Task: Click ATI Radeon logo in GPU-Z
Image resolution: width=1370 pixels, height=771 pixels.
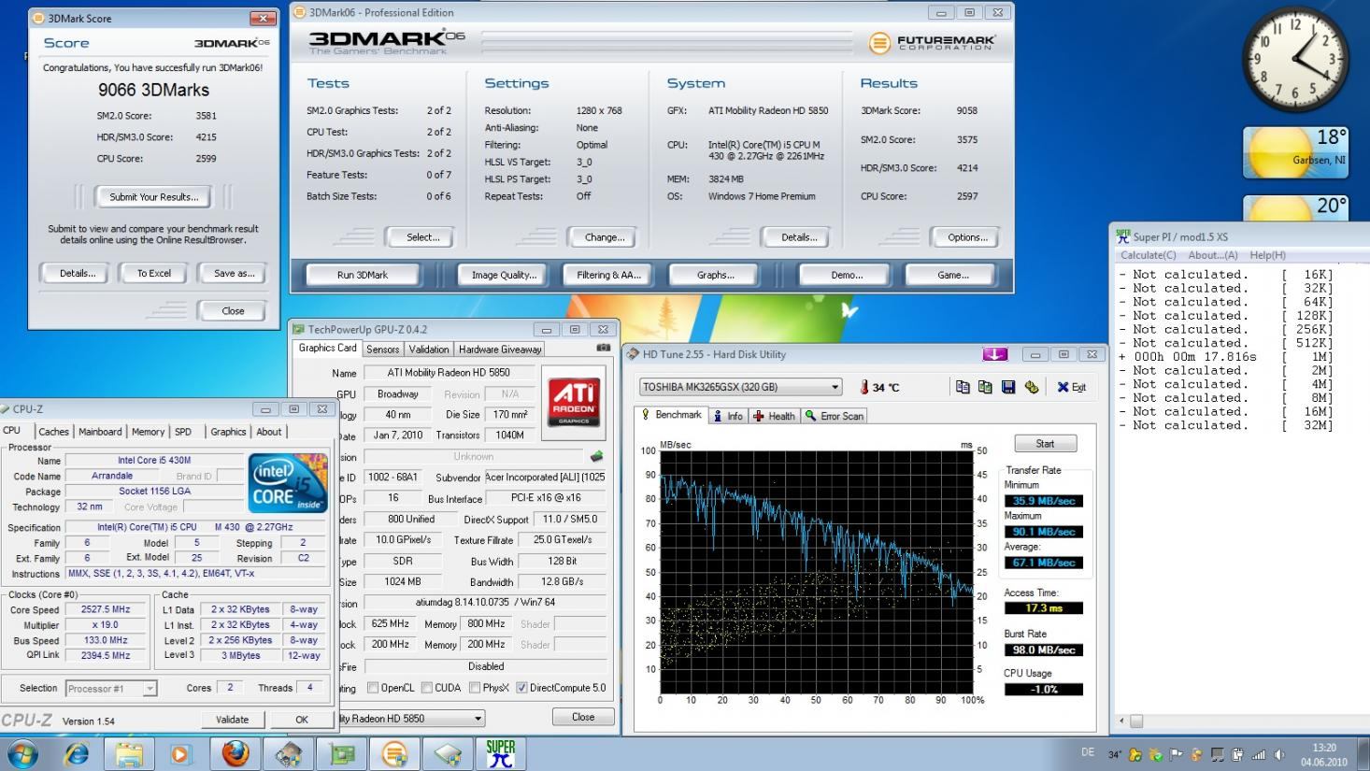Action: [574, 402]
